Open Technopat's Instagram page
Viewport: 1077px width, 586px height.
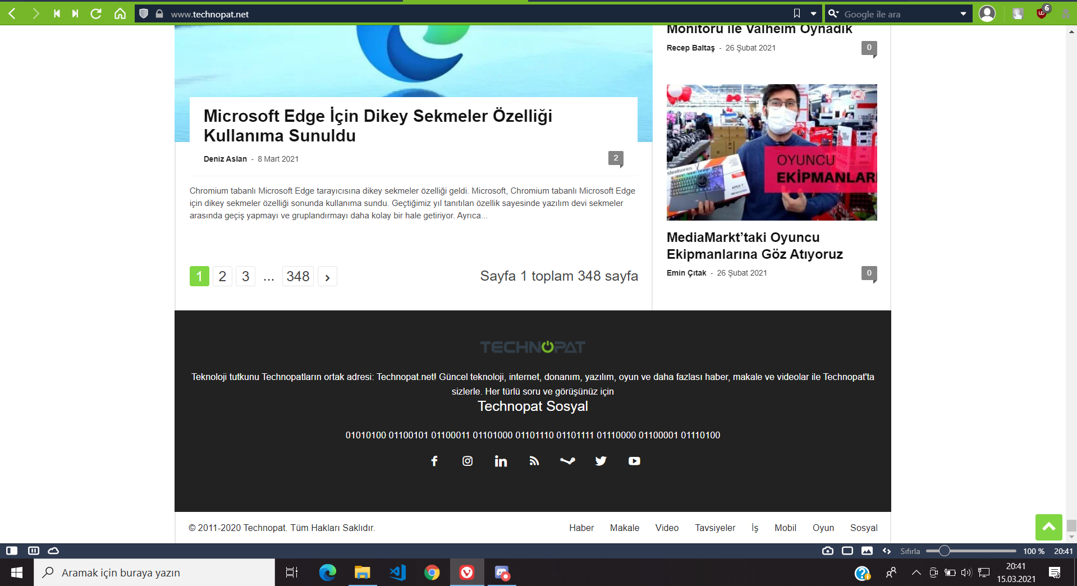[468, 461]
